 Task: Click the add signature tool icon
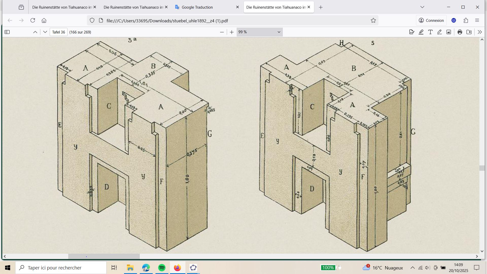(x=412, y=32)
